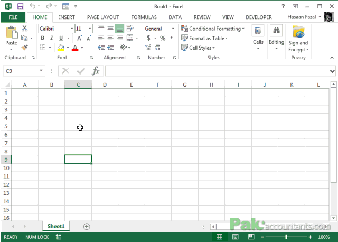This screenshot has width=338, height=242.
Task: Apply percent style format
Action: 163,38
